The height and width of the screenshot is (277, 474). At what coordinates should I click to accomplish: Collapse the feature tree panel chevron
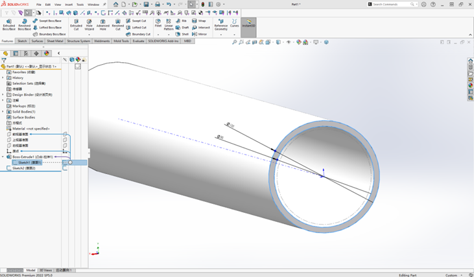tap(58, 54)
